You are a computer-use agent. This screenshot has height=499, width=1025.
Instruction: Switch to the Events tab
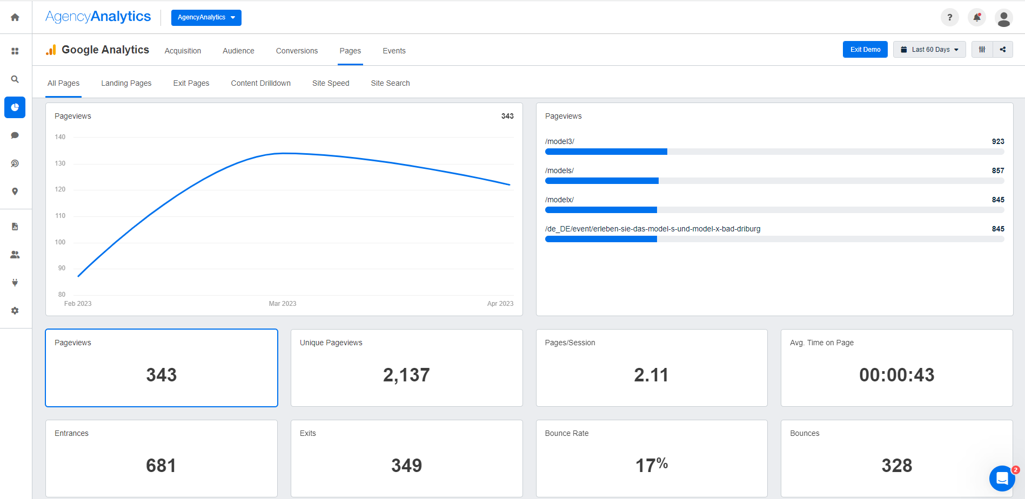pyautogui.click(x=394, y=51)
